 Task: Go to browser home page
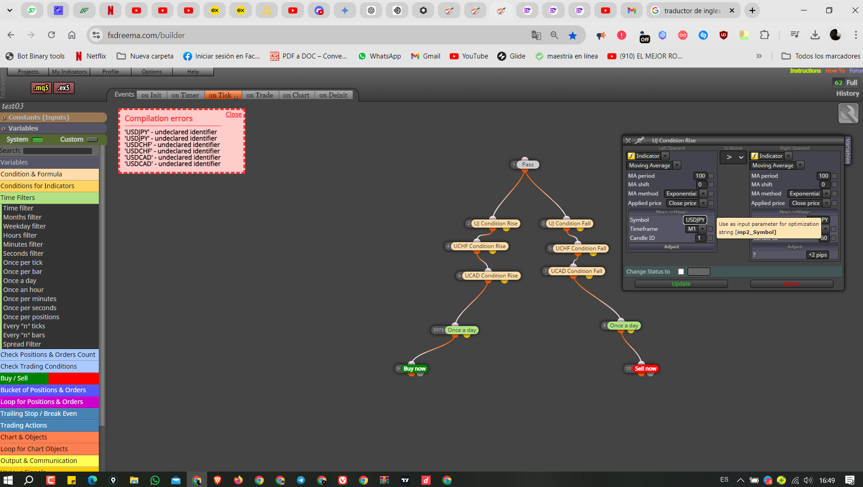pos(72,35)
